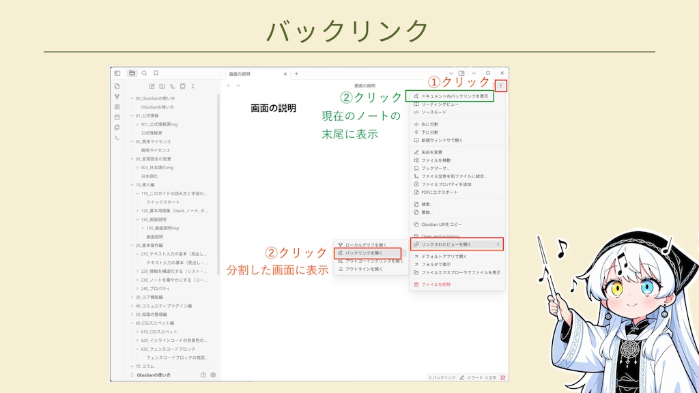This screenshot has height=393, width=699.
Task: Choose バックリンクを開く in the submenu
Action: (368, 253)
